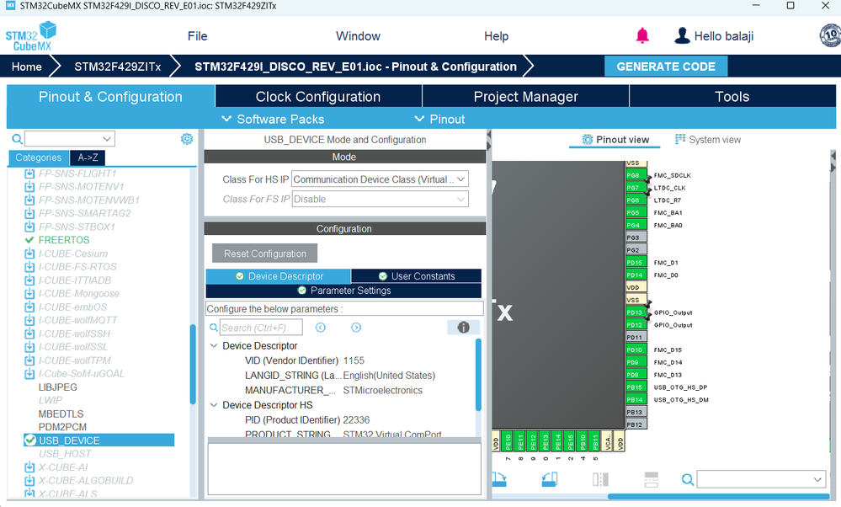Click the download icon beside I-CUBE-wolfSSH
841x507 pixels.
(x=29, y=334)
